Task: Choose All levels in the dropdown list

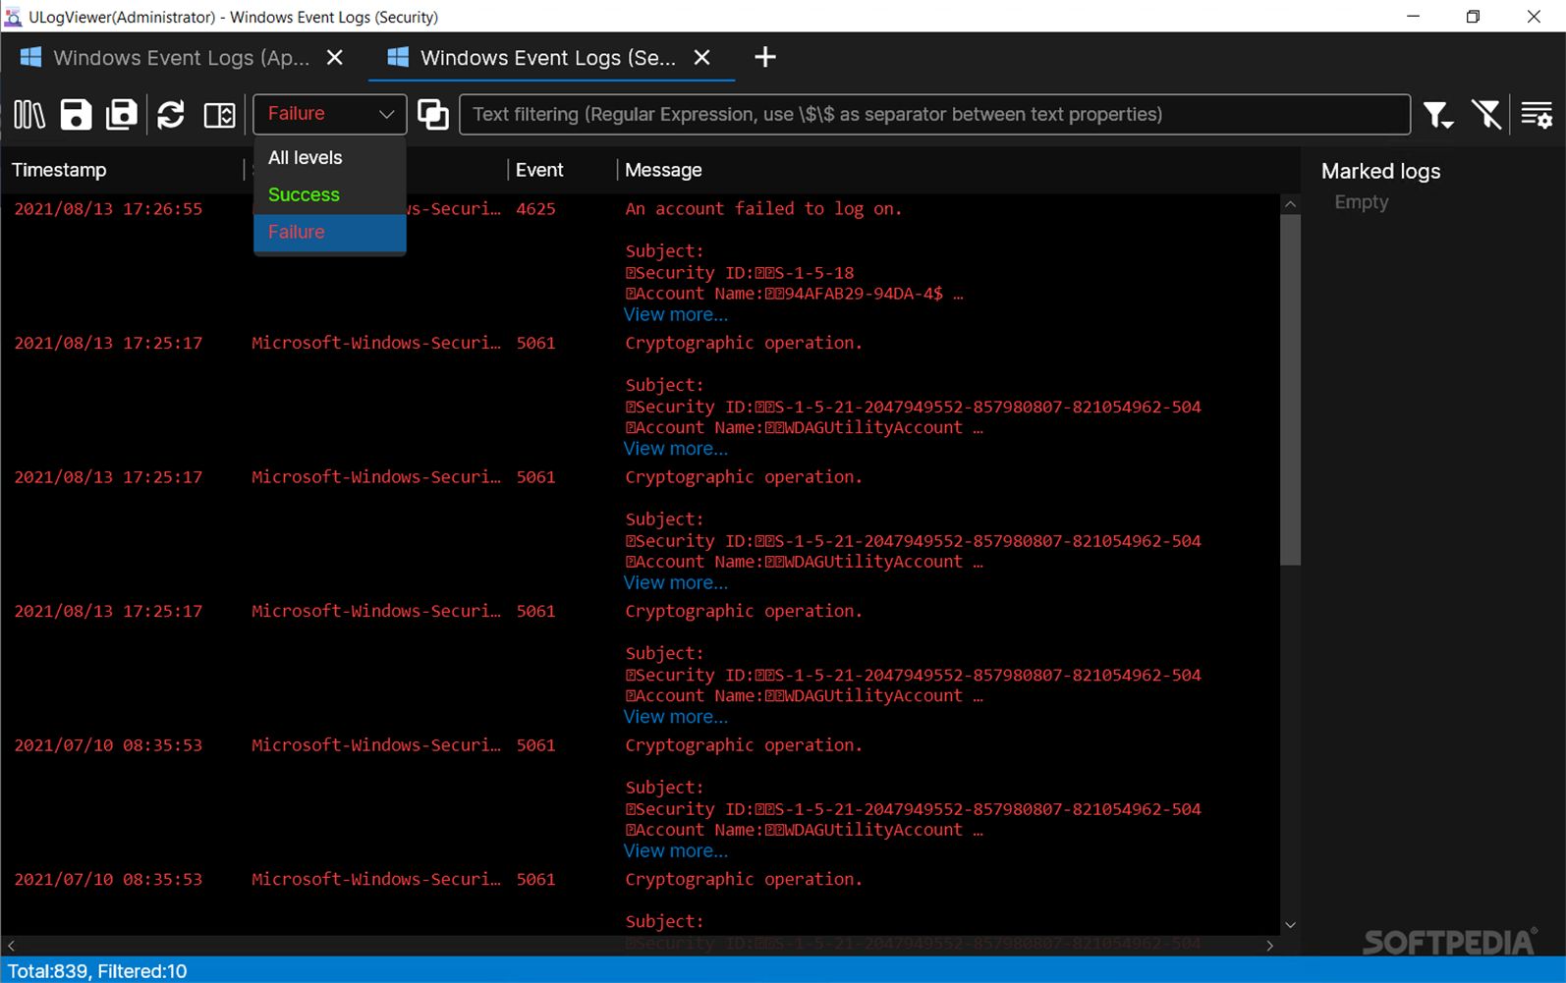Action: (x=330, y=158)
